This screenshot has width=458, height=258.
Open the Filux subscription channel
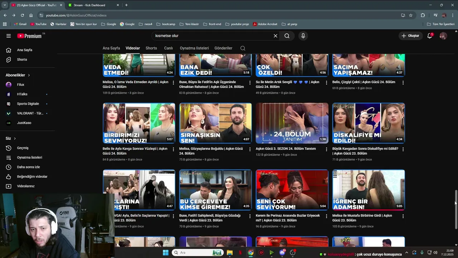[21, 85]
